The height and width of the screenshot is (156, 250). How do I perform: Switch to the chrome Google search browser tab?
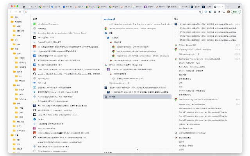tap(137, 7)
